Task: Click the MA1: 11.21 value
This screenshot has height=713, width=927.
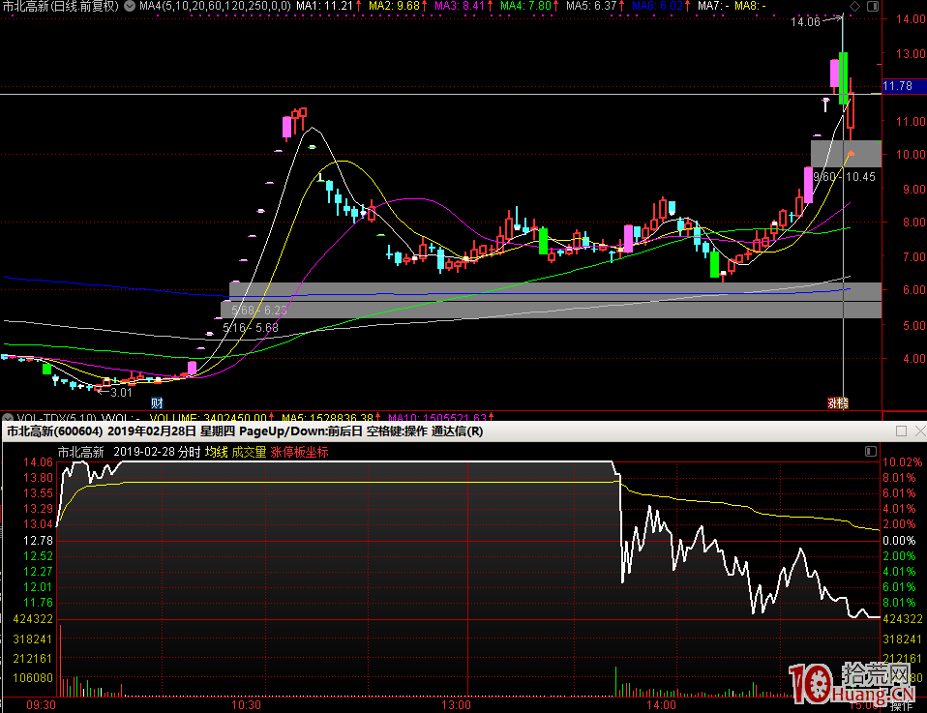Action: click(324, 6)
